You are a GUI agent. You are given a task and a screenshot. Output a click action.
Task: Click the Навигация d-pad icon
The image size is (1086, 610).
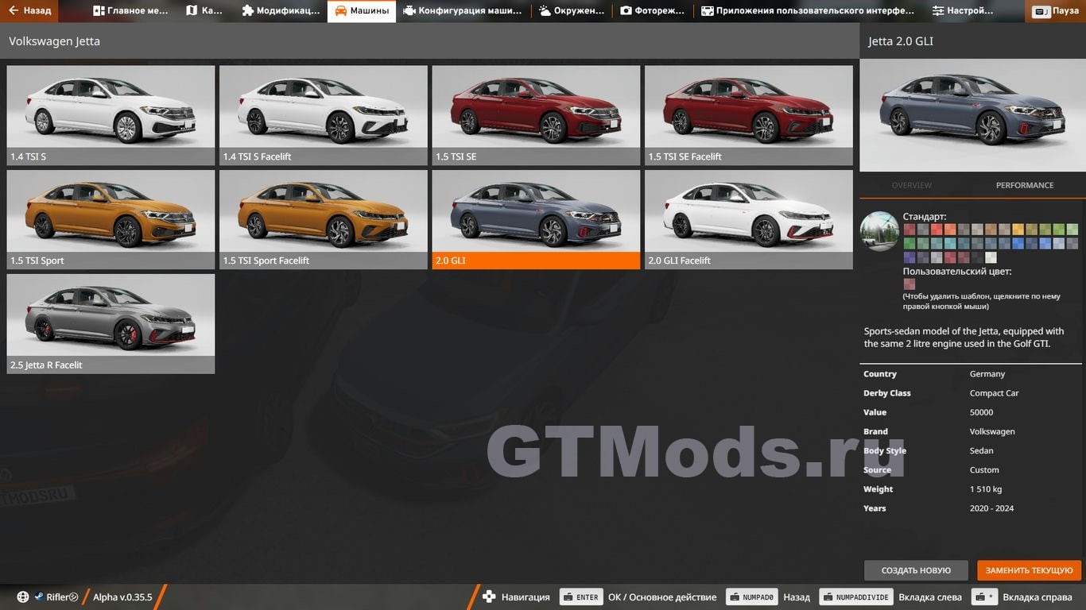pos(489,597)
